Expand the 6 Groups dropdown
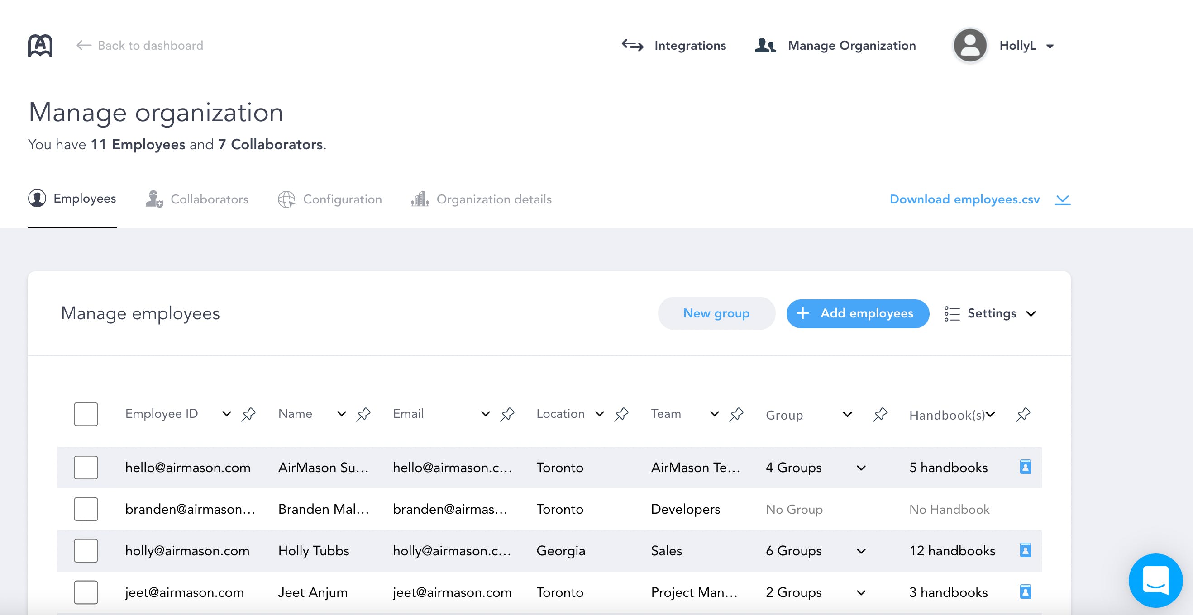 tap(861, 551)
